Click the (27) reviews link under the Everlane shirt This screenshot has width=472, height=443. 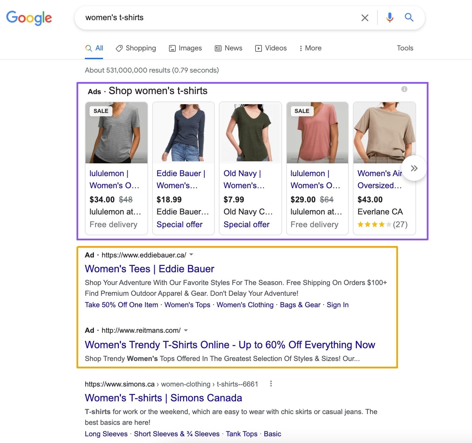pos(400,224)
